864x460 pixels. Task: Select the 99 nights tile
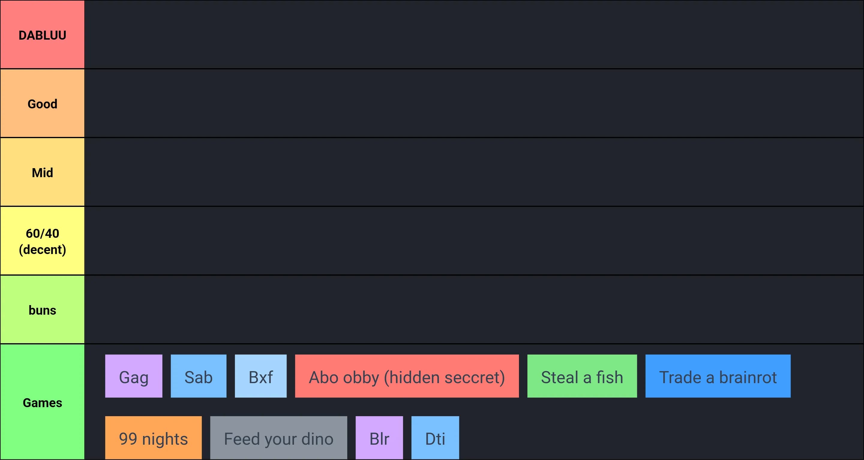click(153, 437)
